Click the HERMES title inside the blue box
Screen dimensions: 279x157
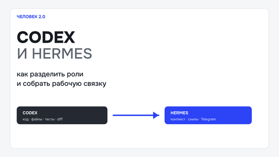[179, 113]
